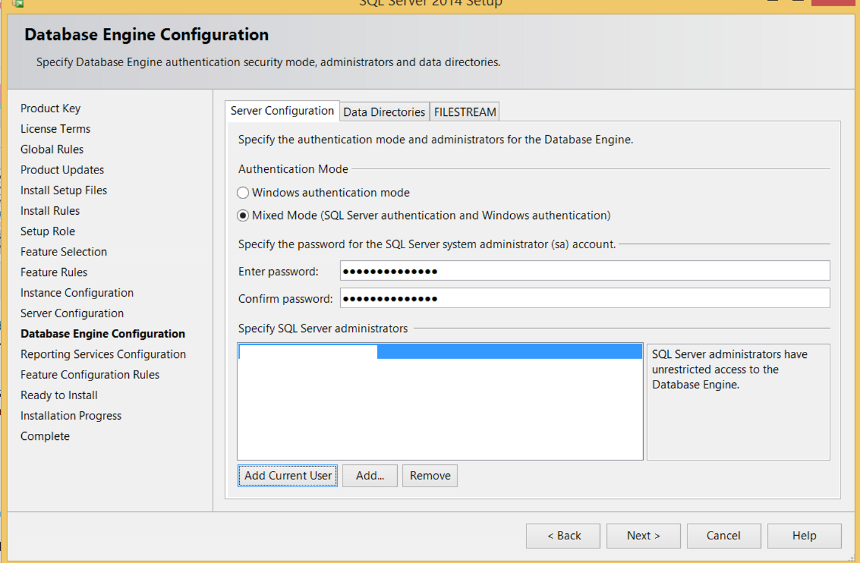Click Feature Rules step in sidebar
The height and width of the screenshot is (563, 860).
[54, 273]
